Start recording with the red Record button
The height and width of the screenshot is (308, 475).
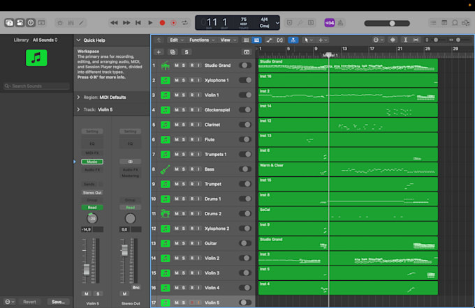click(162, 23)
